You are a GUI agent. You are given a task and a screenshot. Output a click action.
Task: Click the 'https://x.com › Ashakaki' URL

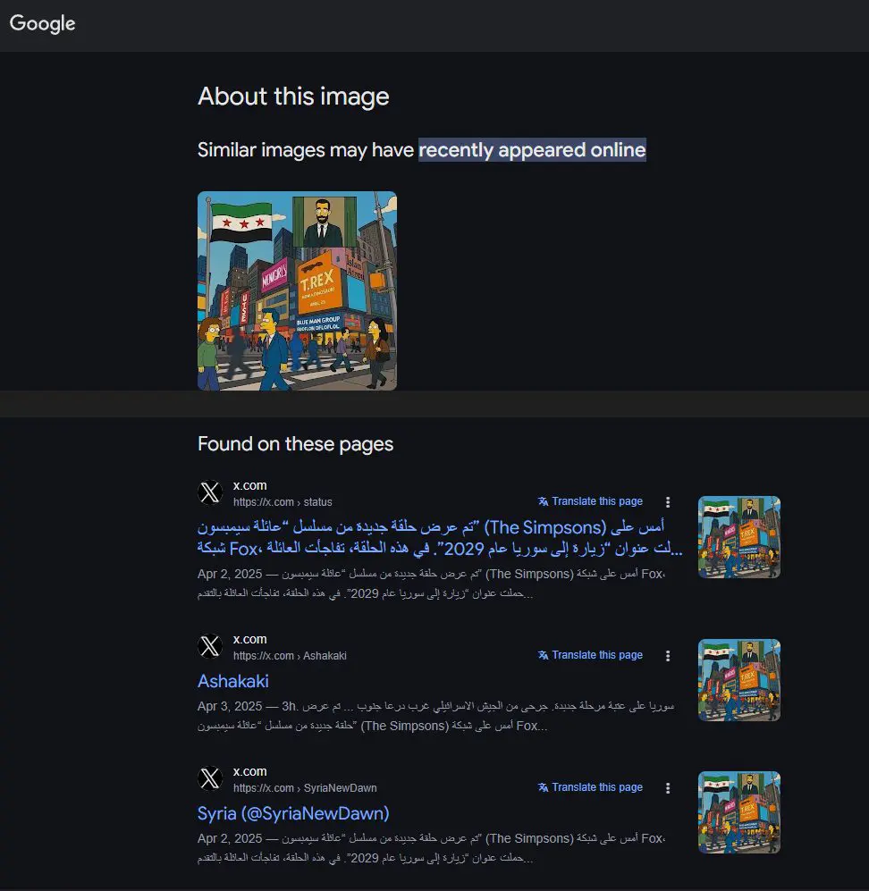(x=290, y=656)
